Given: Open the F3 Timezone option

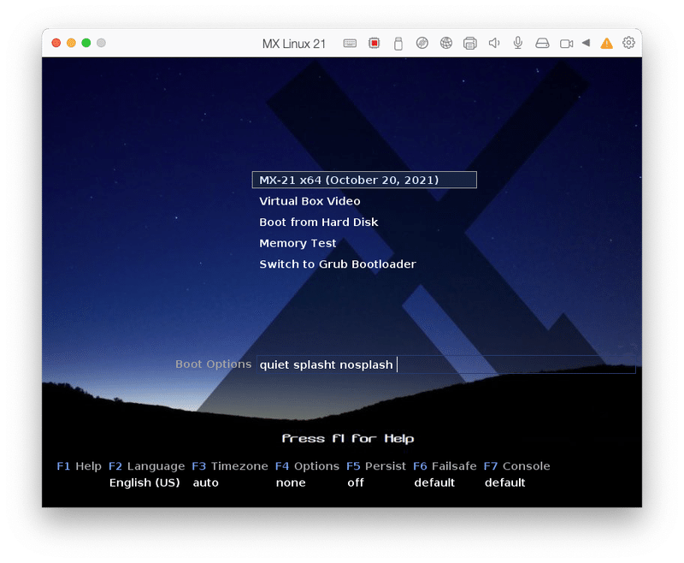Looking at the screenshot, I should 230,466.
